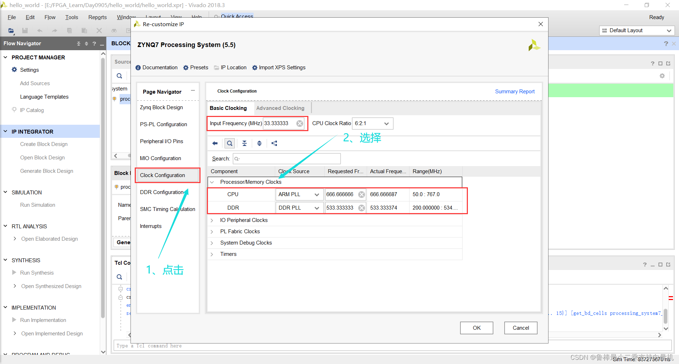Select PS-PL Configuration page
The height and width of the screenshot is (364, 679).
[163, 124]
